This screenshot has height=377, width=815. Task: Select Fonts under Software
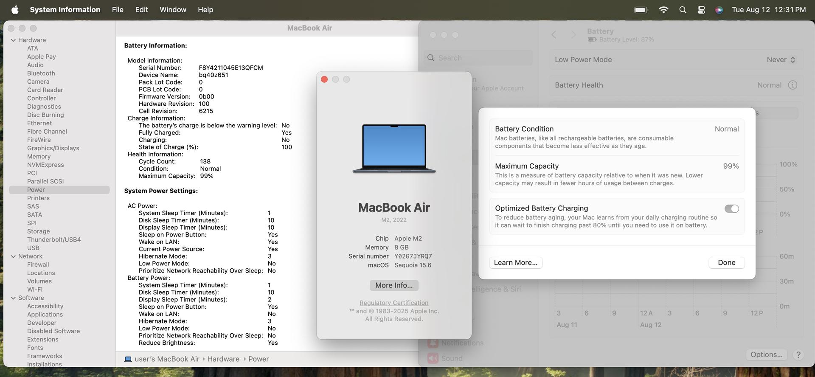coord(35,348)
